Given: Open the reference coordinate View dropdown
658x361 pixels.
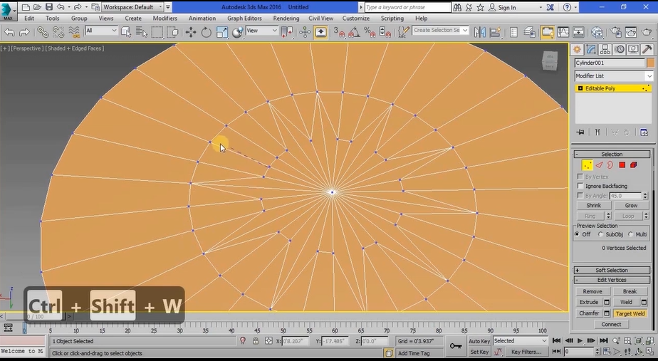Looking at the screenshot, I should pyautogui.click(x=262, y=31).
